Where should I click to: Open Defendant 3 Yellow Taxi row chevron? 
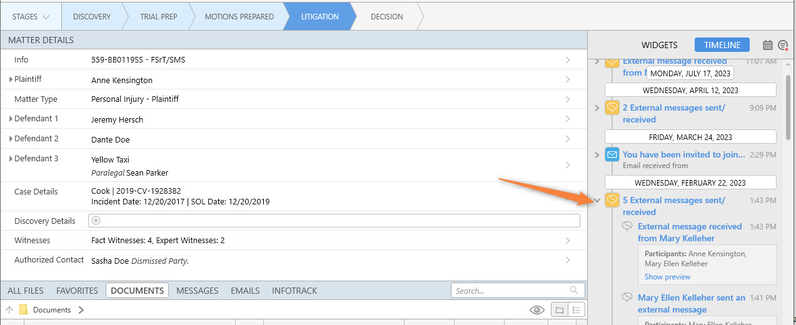click(x=568, y=165)
